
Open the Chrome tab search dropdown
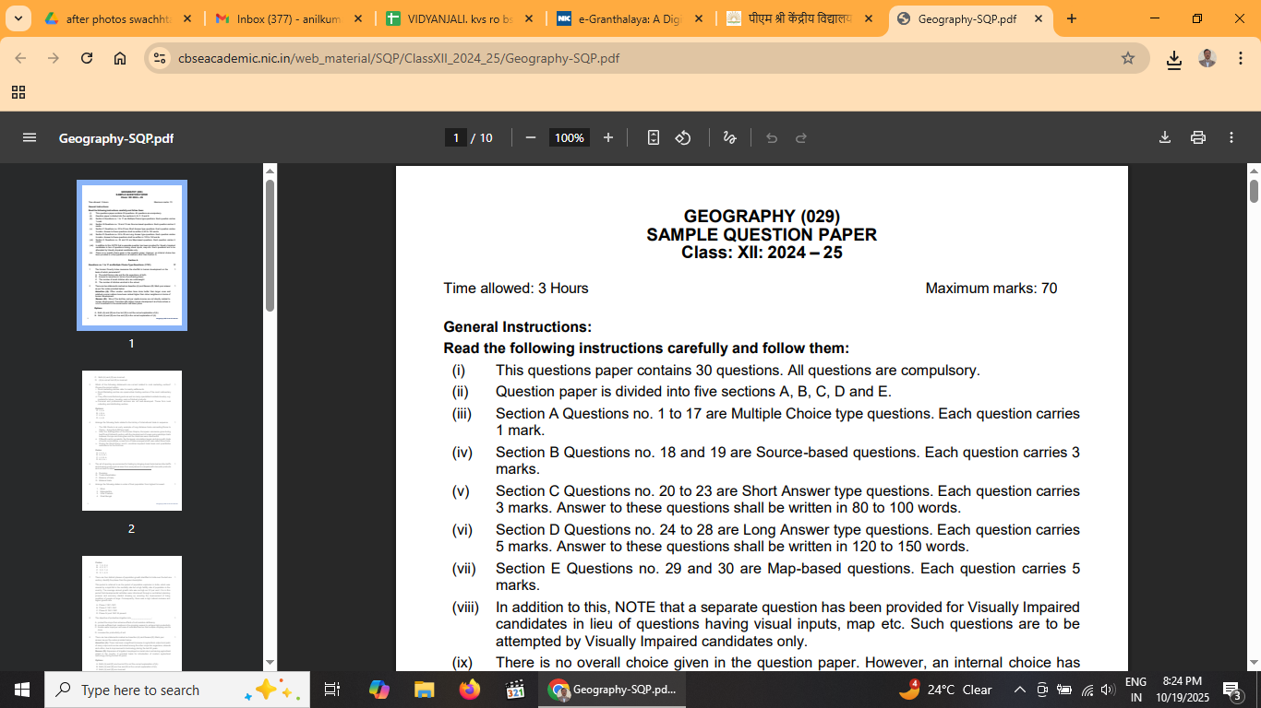tap(18, 18)
